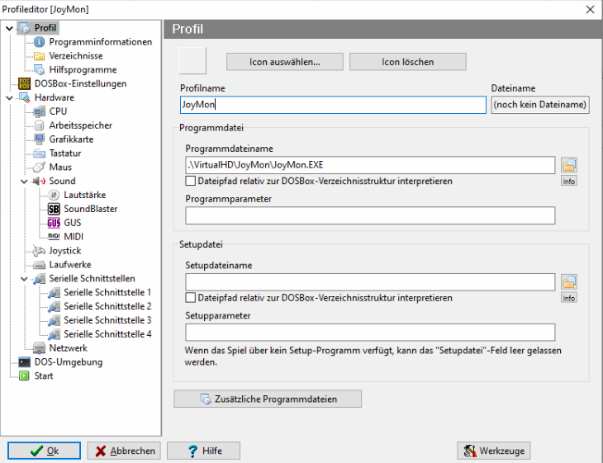Click the Icon auswählen... button

pos(284,62)
